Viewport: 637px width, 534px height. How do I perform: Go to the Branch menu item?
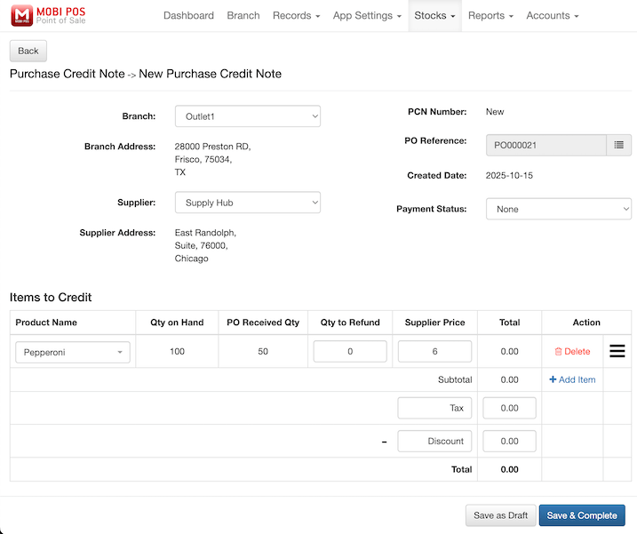[x=243, y=15]
